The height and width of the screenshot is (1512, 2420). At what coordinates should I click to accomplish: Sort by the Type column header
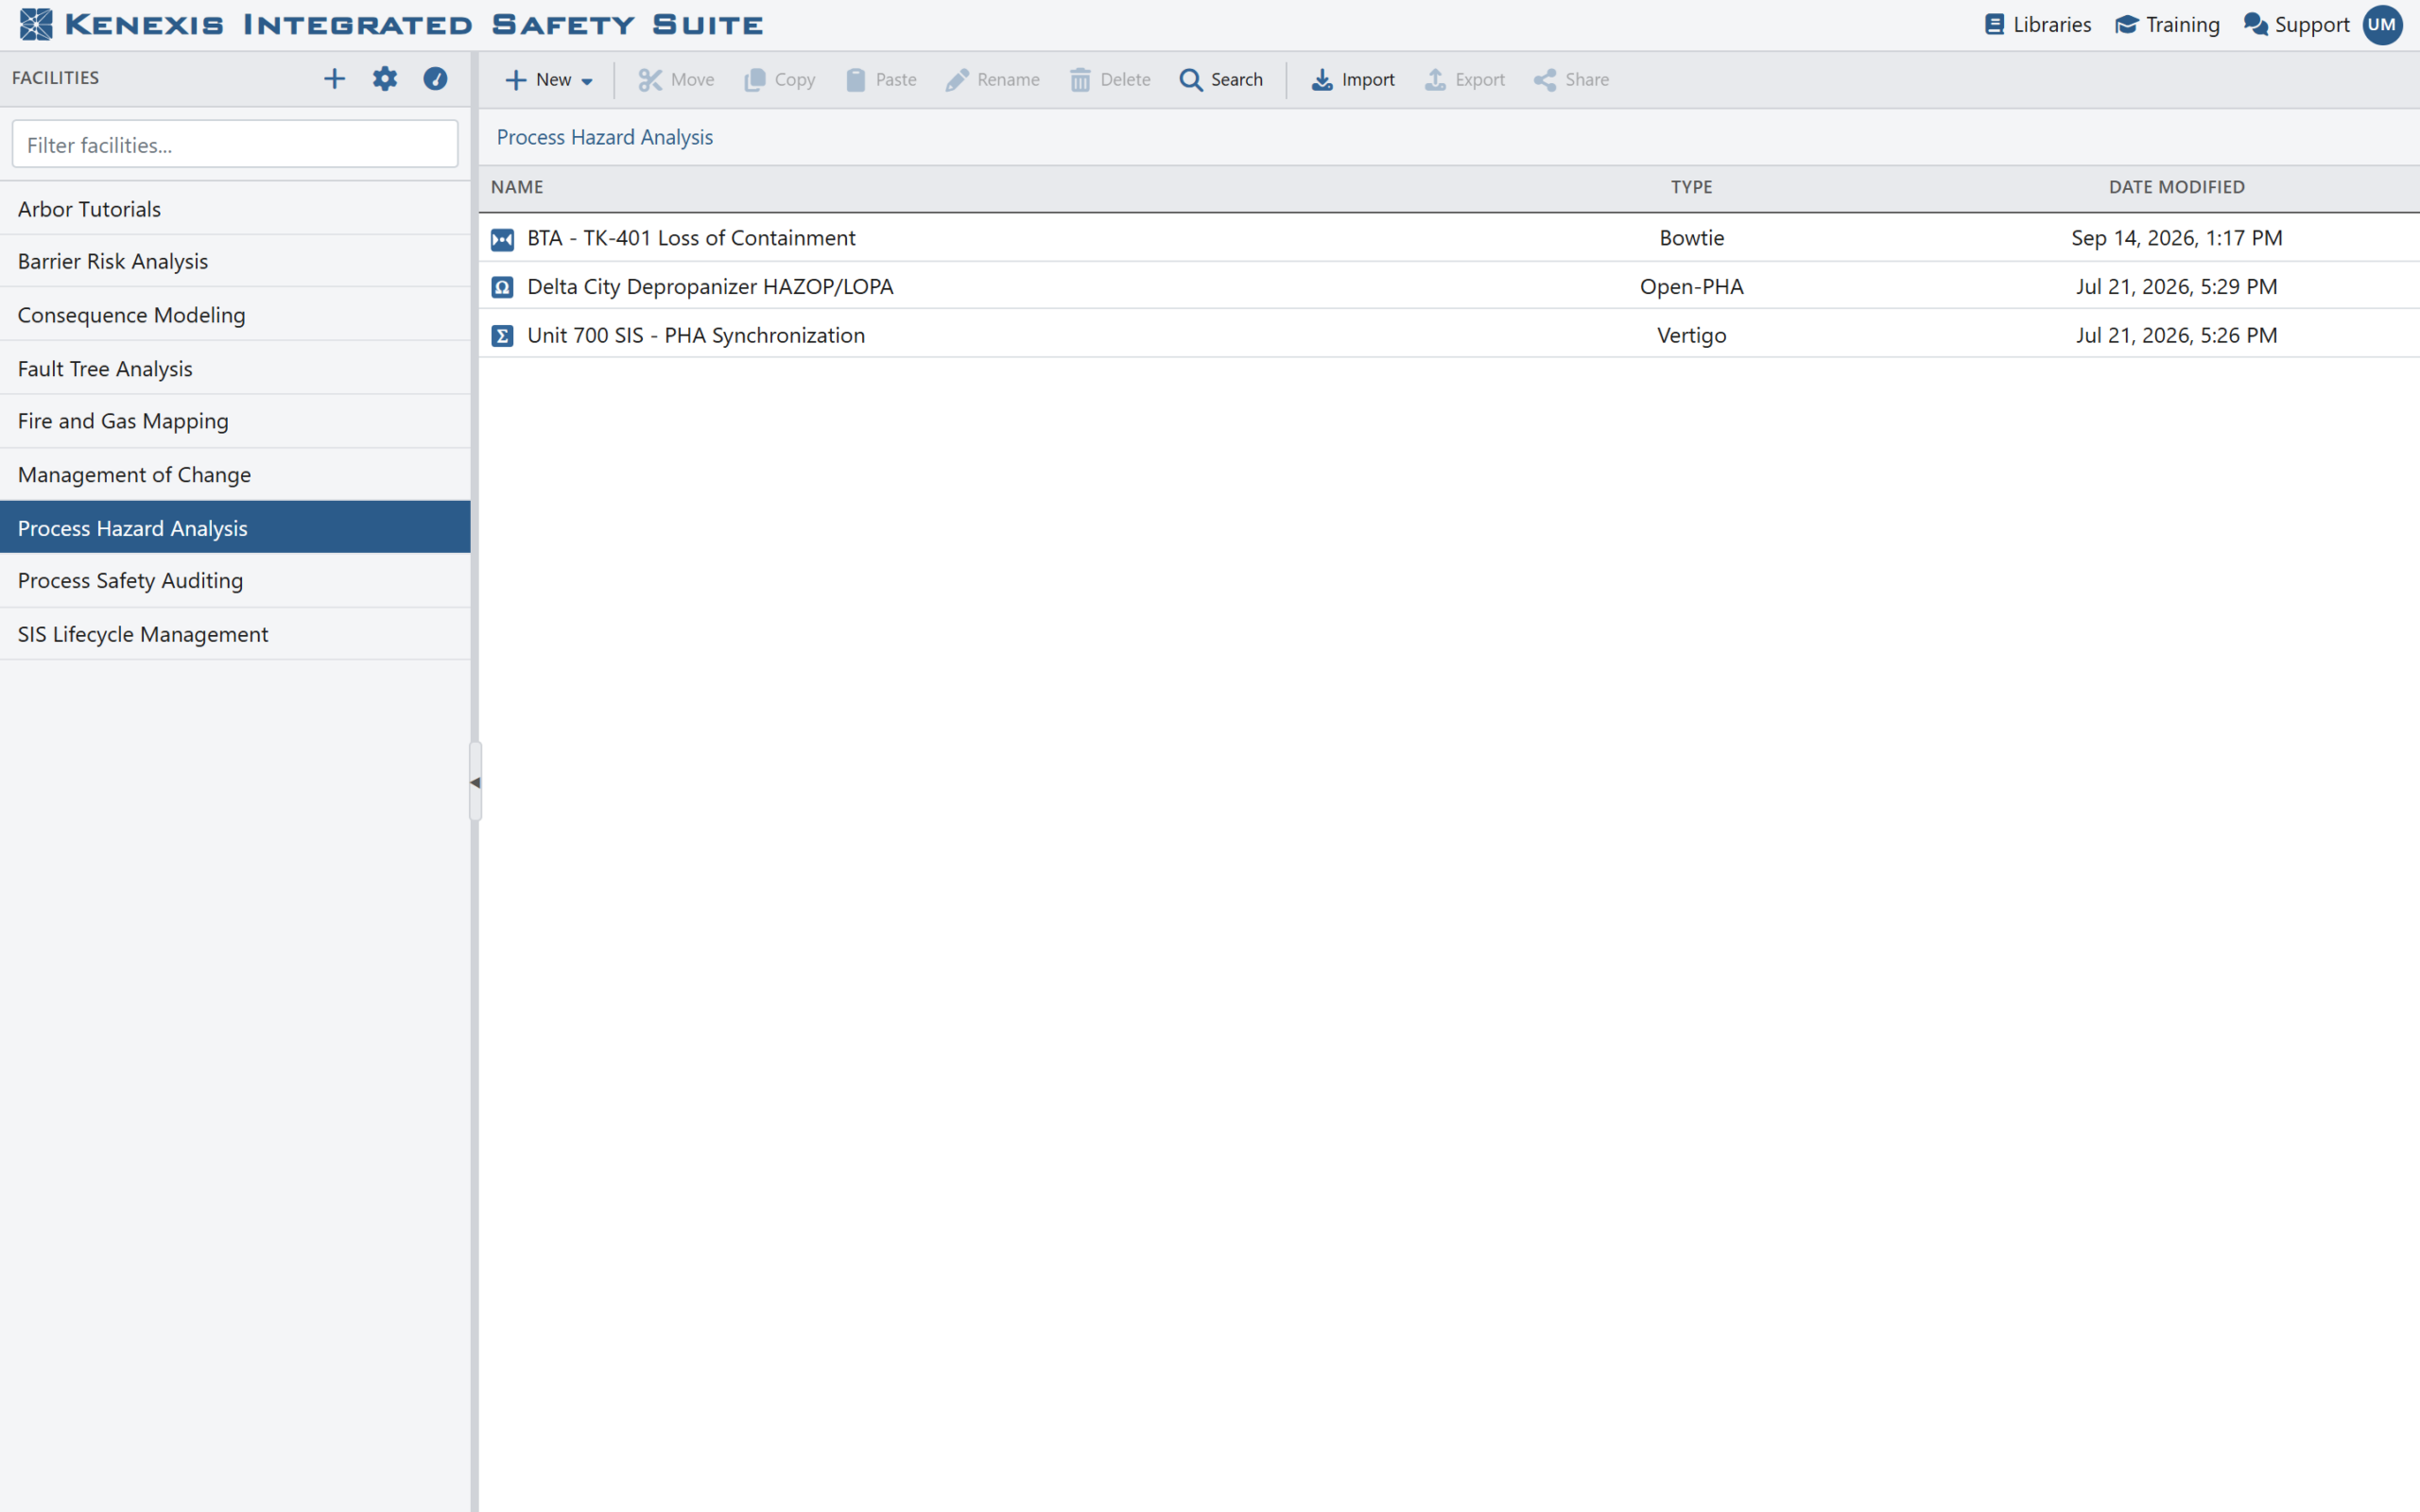tap(1692, 188)
